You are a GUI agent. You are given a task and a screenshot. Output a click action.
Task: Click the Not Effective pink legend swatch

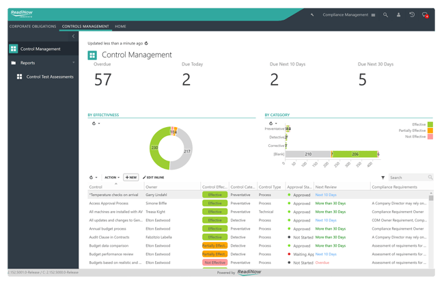[430, 137]
